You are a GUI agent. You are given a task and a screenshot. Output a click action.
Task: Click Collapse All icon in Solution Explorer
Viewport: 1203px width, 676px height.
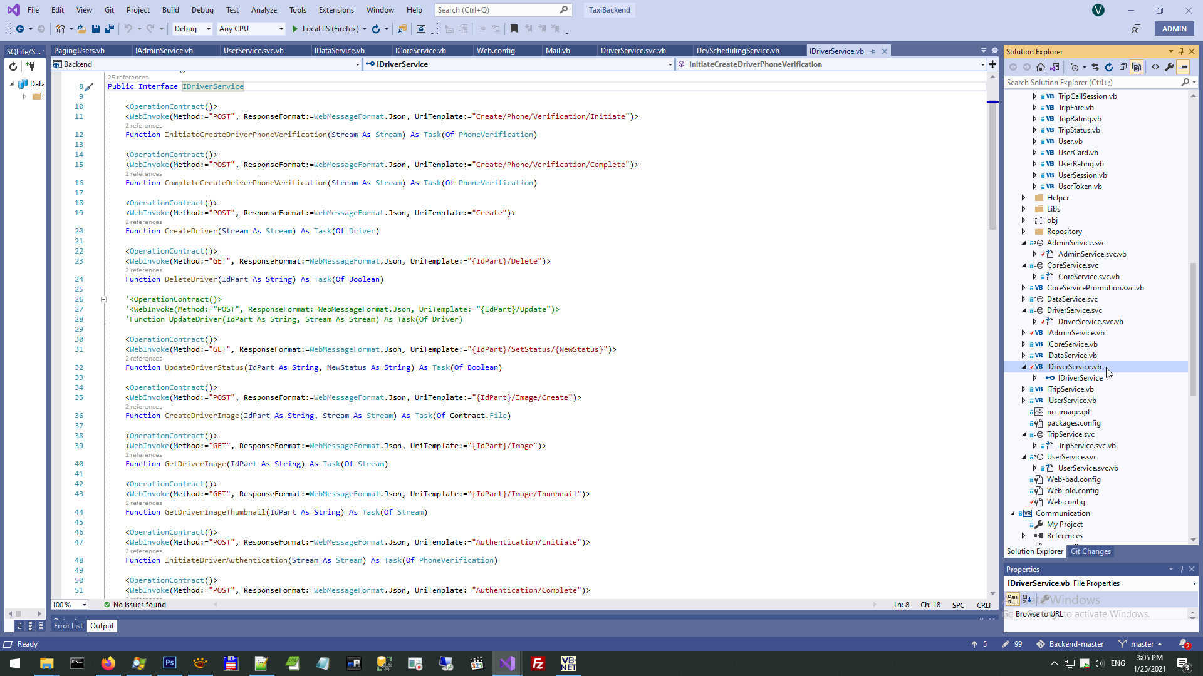(x=1123, y=67)
